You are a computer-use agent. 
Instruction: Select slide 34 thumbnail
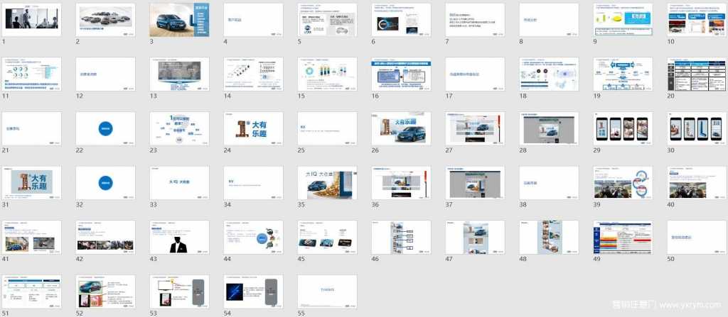[253, 183]
